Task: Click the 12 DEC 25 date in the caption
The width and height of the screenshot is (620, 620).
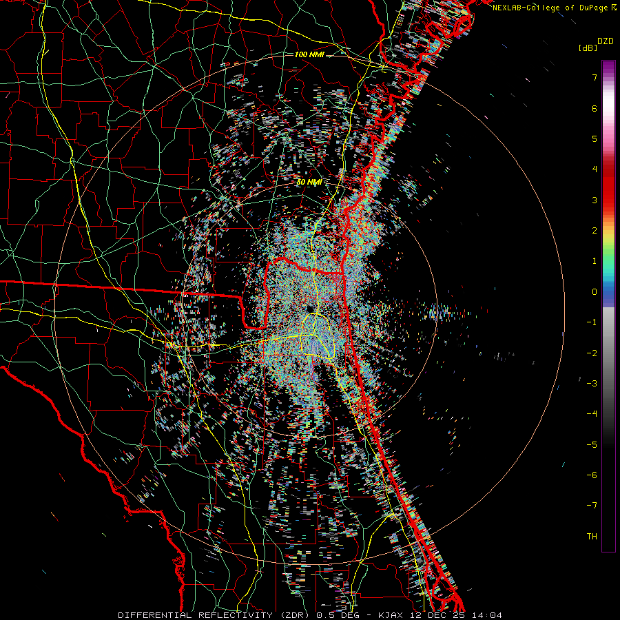Action: [x=439, y=615]
